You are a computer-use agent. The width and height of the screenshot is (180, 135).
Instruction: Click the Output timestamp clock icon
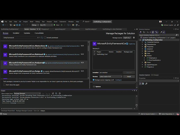[60, 93]
